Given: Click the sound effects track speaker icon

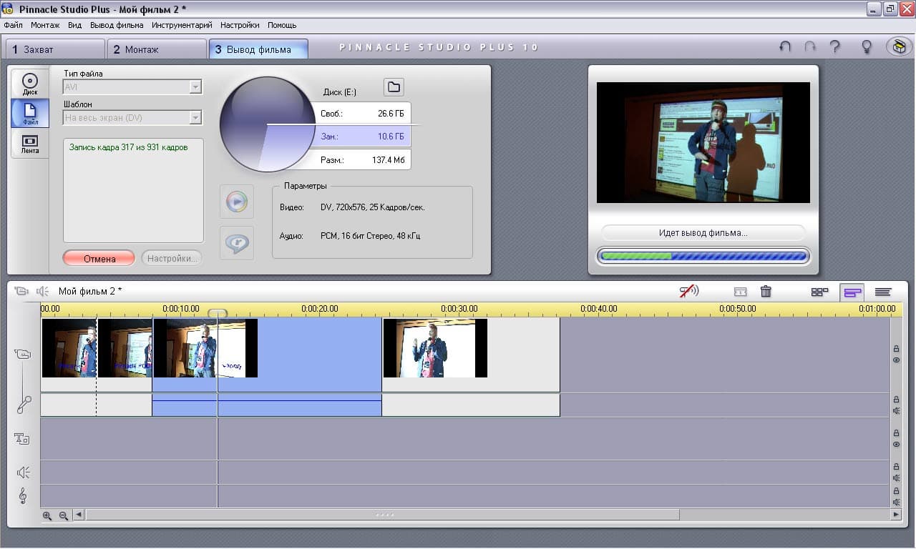Looking at the screenshot, I should click(x=23, y=473).
